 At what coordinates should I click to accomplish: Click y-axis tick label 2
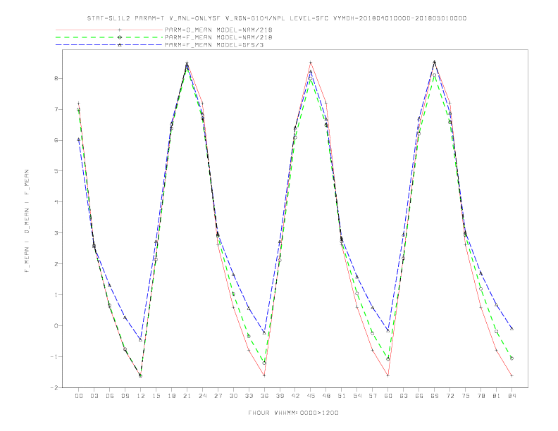[56, 264]
